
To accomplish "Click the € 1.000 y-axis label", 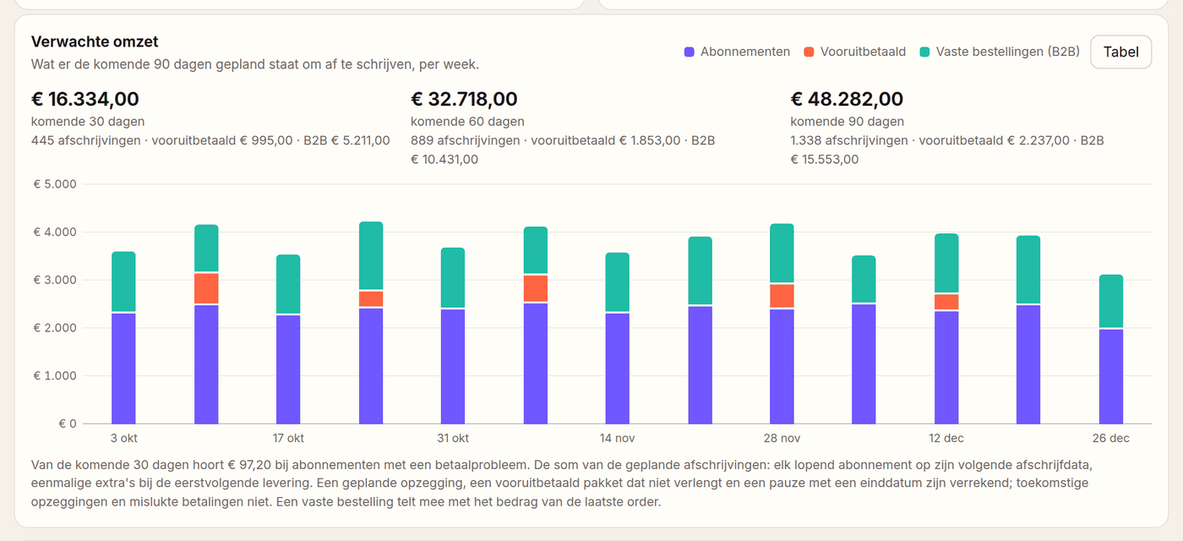I will click(x=55, y=375).
